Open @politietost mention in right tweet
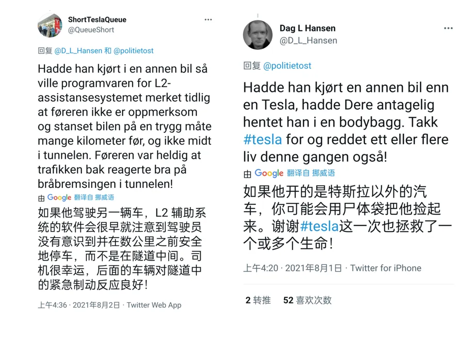Image resolution: width=476 pixels, height=337 pixels. (287, 65)
